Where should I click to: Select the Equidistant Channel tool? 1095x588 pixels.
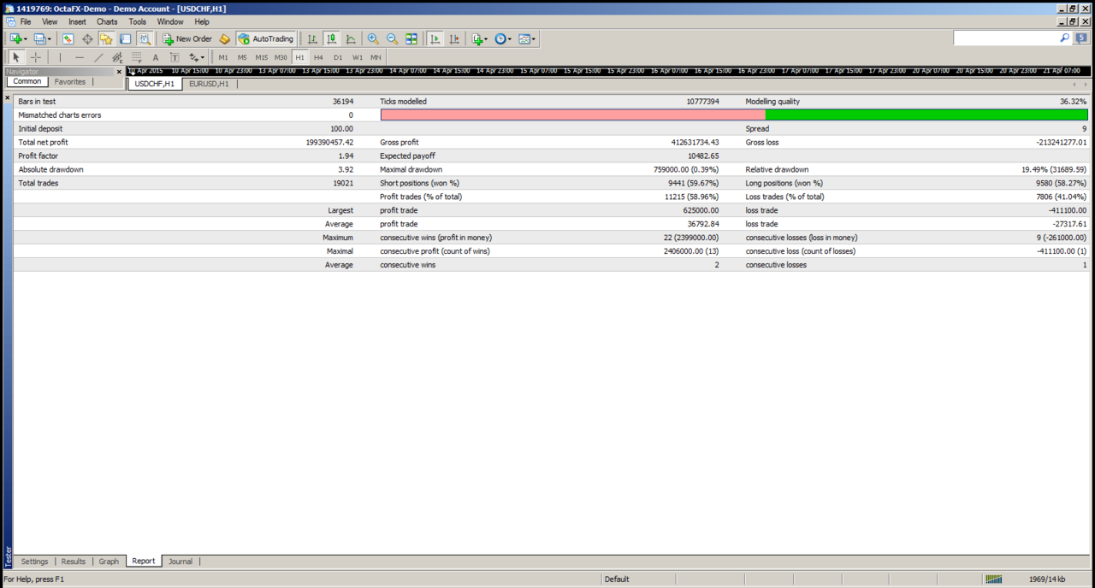117,57
